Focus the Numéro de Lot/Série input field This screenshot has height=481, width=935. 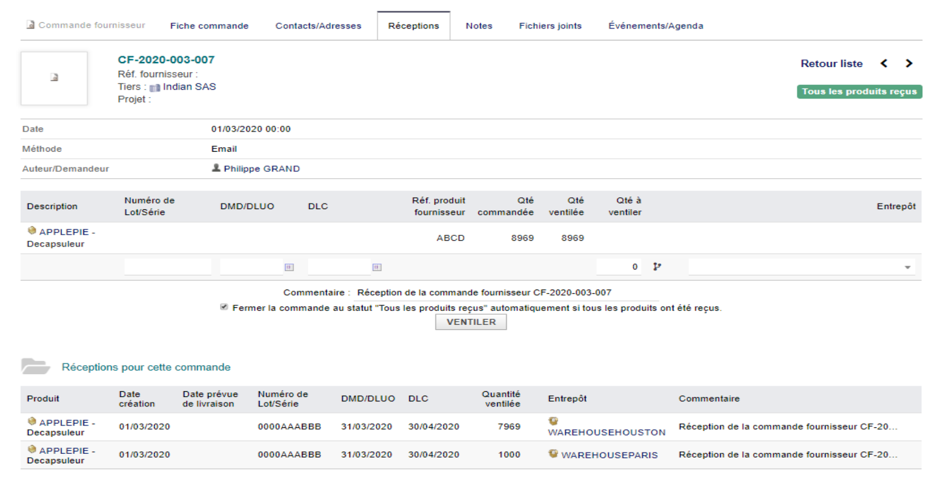click(x=168, y=267)
